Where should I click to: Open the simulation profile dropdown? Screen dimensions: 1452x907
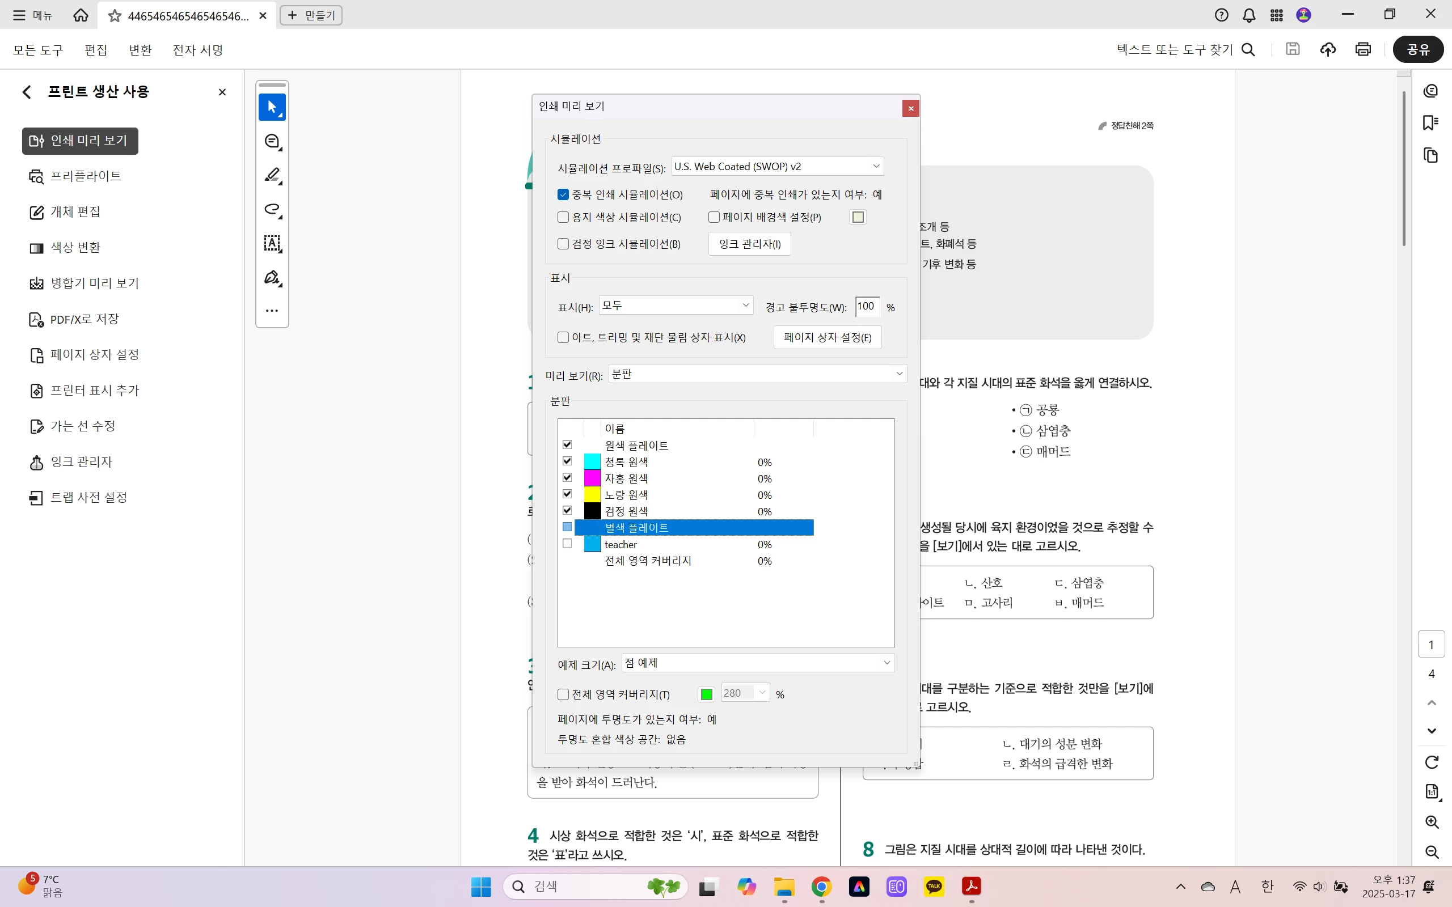[x=777, y=166]
